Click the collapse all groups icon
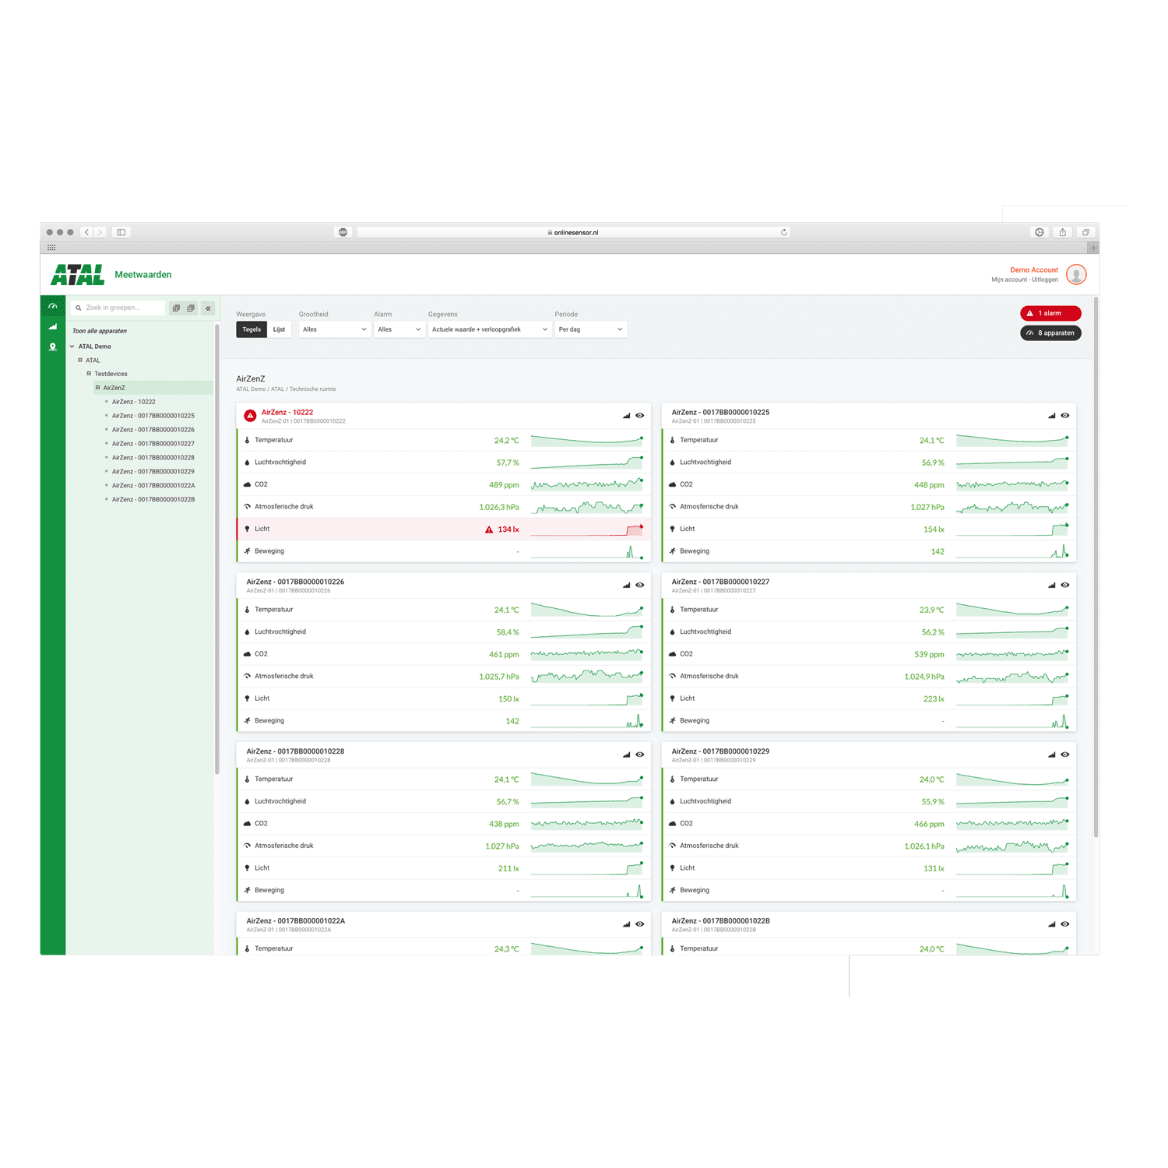 click(x=191, y=308)
